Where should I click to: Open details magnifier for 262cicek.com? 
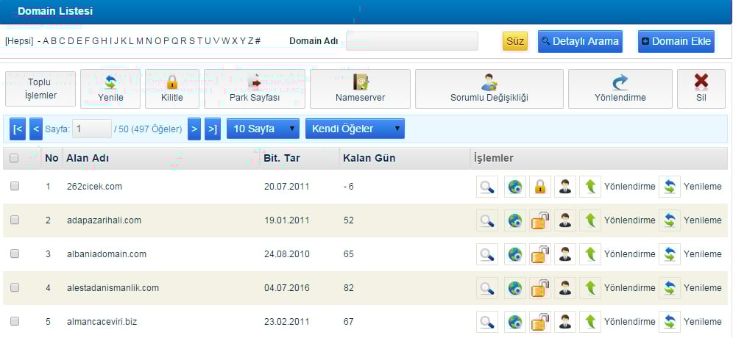pyautogui.click(x=487, y=187)
